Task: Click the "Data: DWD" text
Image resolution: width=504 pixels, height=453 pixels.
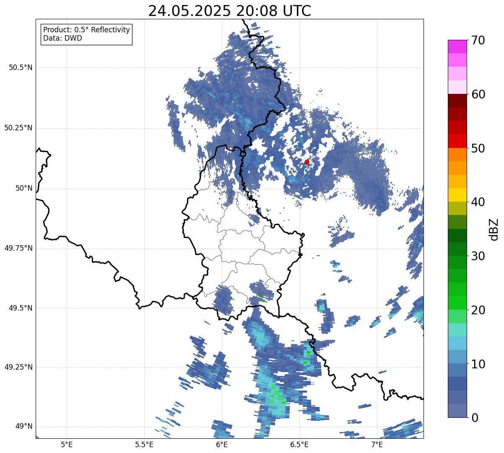Action: [62, 38]
